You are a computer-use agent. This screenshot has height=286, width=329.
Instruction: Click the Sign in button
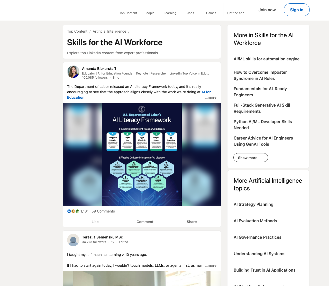click(x=297, y=10)
